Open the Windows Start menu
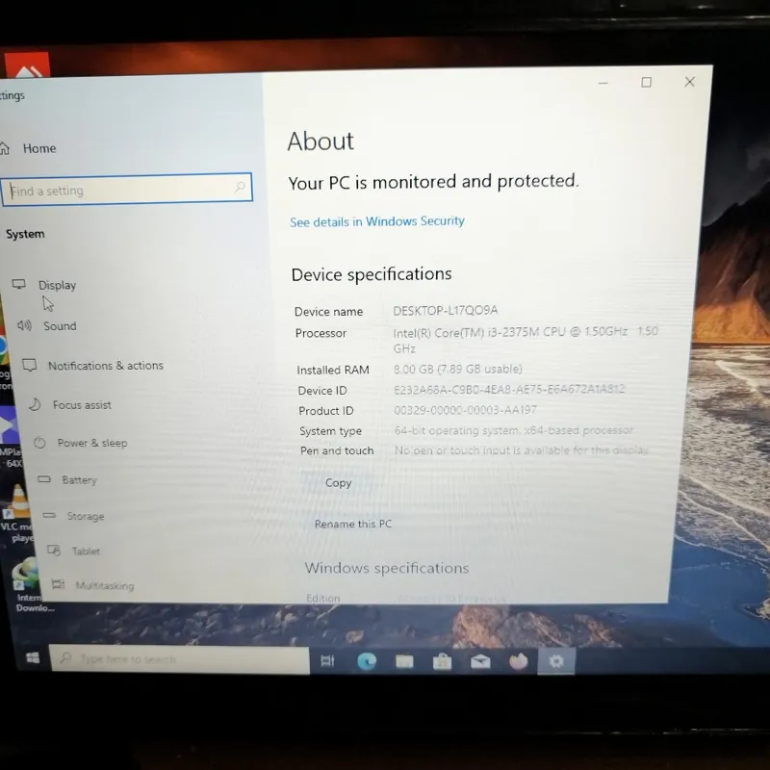770x770 pixels. pos(33,657)
